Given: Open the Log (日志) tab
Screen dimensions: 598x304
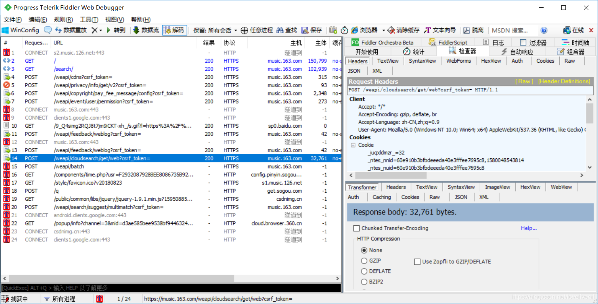Looking at the screenshot, I should pos(493,42).
